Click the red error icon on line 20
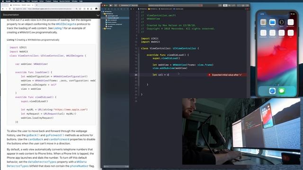 [x=209, y=75]
